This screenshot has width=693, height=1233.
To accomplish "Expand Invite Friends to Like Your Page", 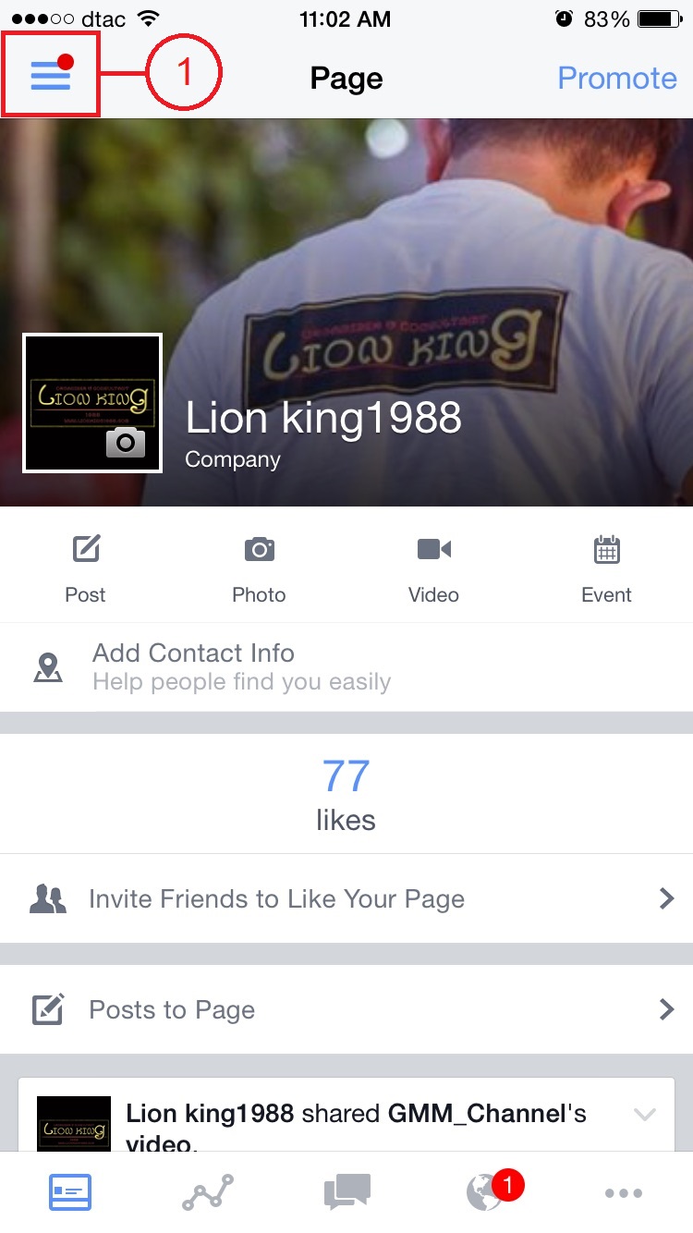I will (346, 898).
